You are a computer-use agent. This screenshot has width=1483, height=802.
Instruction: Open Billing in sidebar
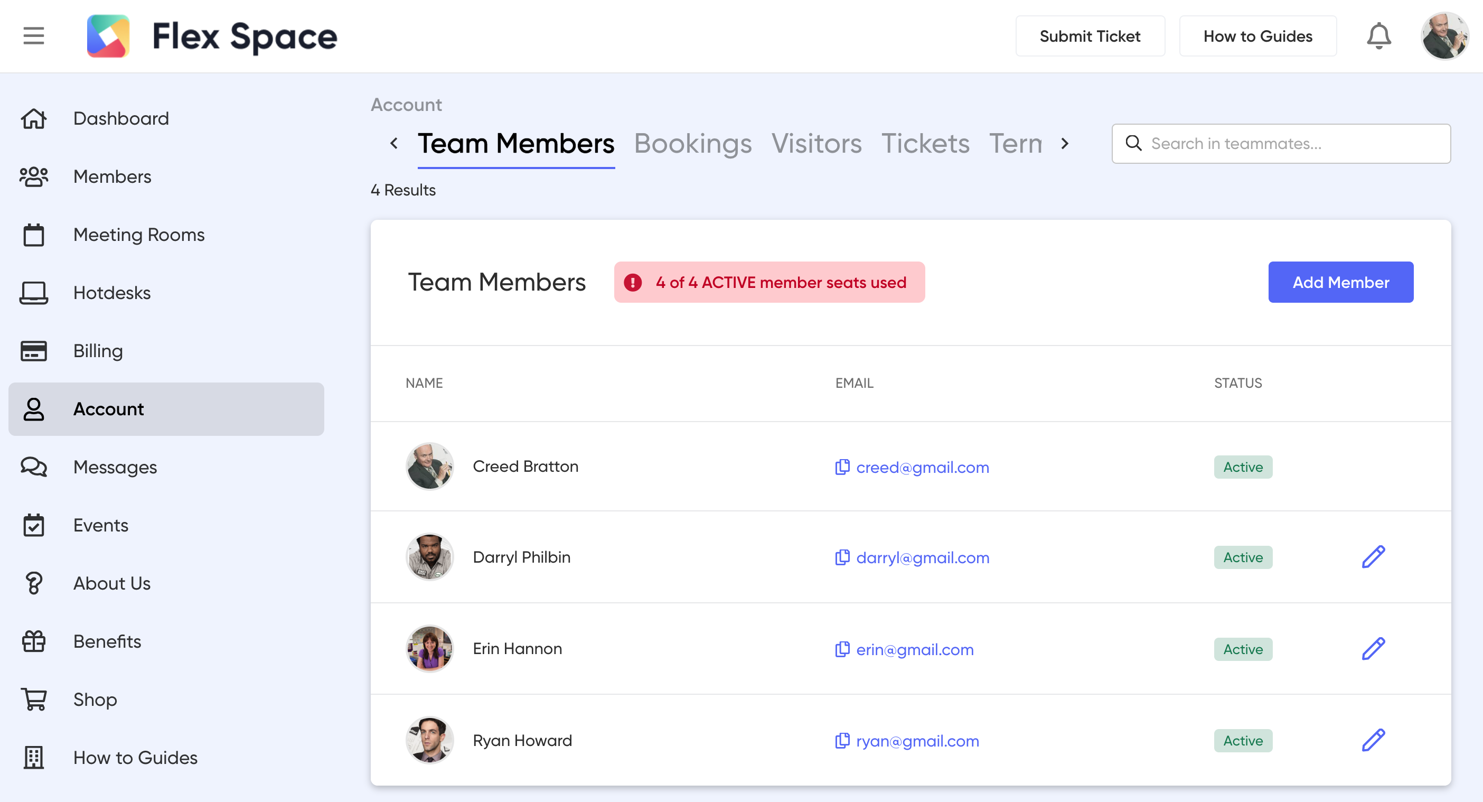click(166, 351)
